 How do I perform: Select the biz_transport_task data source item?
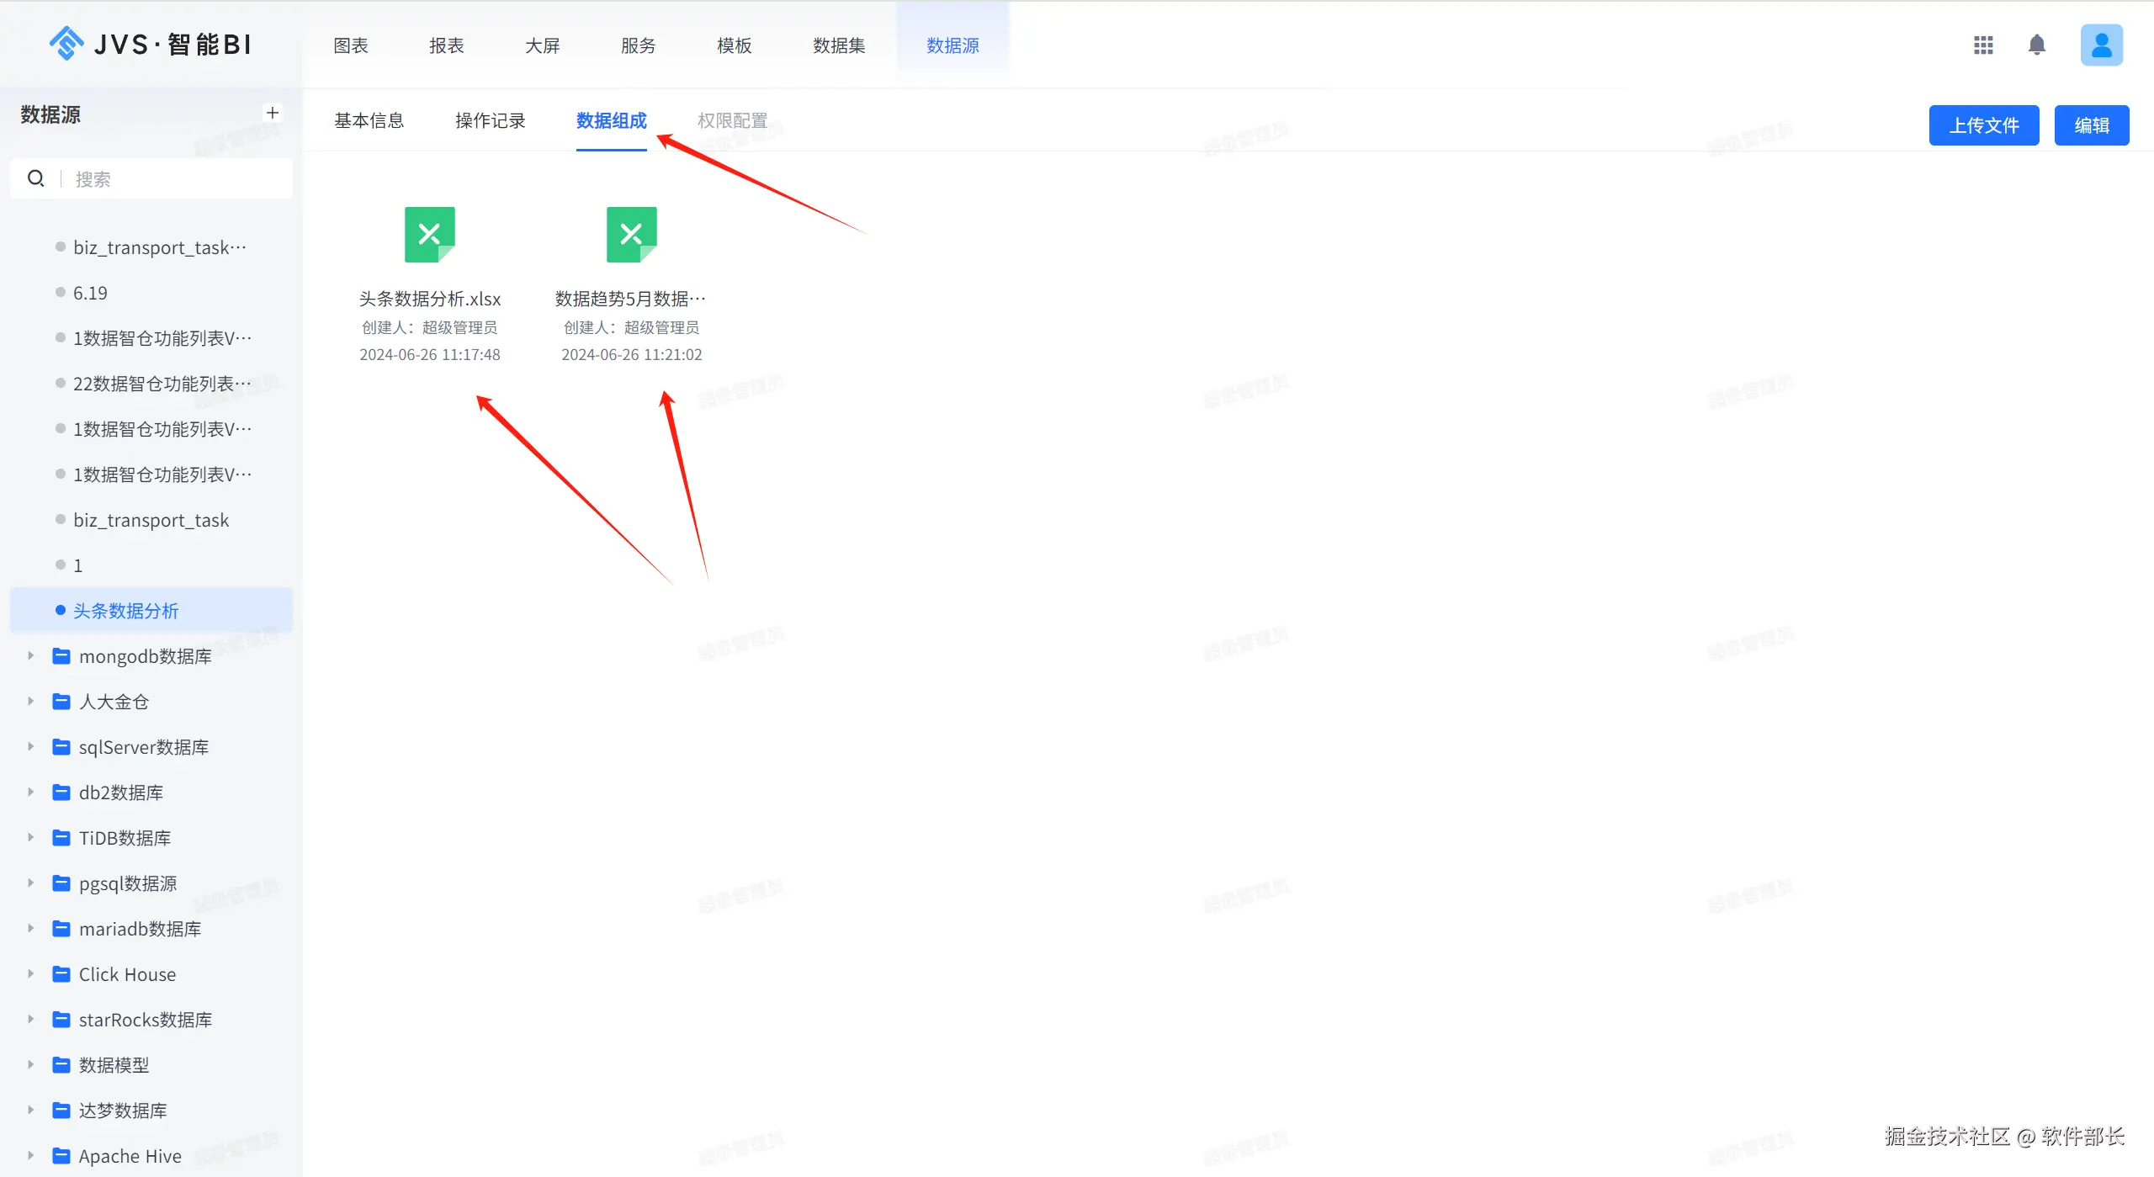[151, 520]
